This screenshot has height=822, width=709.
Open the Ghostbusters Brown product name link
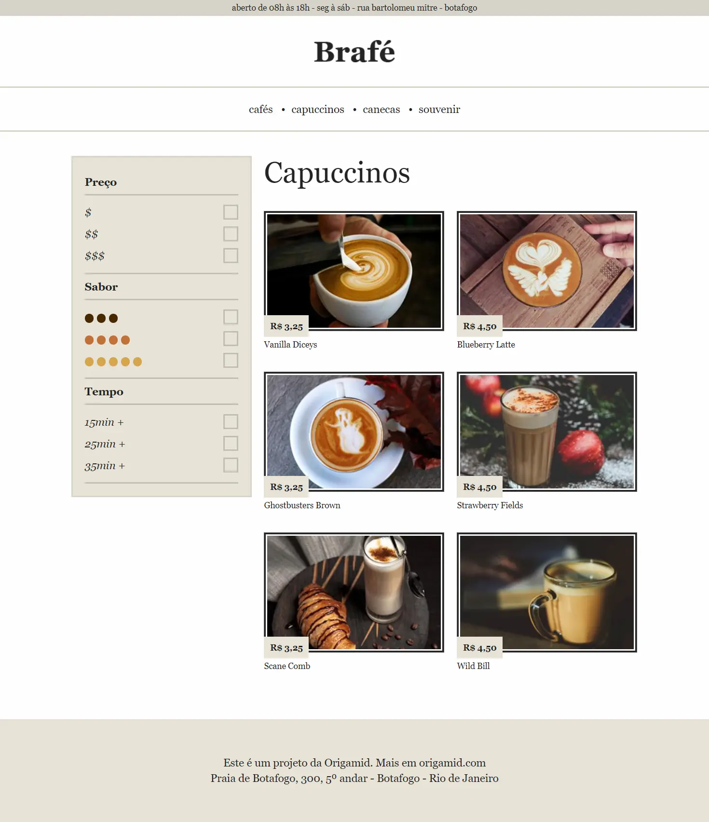302,505
